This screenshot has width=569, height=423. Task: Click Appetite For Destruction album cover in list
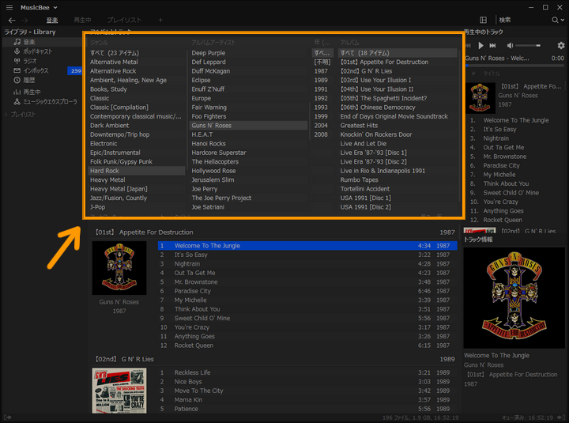[x=119, y=268]
